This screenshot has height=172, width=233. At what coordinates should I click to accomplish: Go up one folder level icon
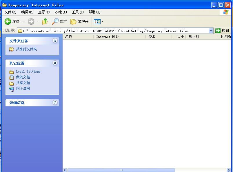(x=45, y=21)
